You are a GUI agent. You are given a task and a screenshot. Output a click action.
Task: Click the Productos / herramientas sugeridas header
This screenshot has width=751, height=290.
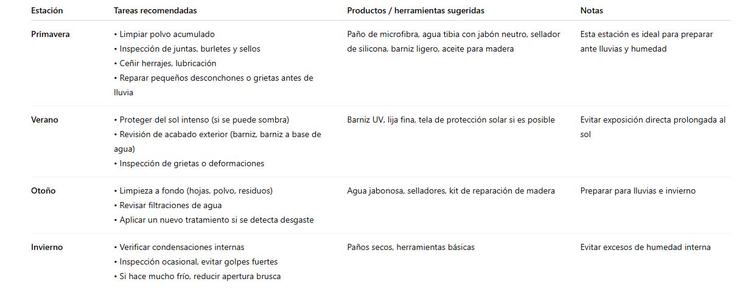pos(416,11)
